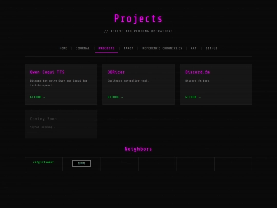Open GITHUB from the navigation bar
277x208 pixels.
pos(211,48)
